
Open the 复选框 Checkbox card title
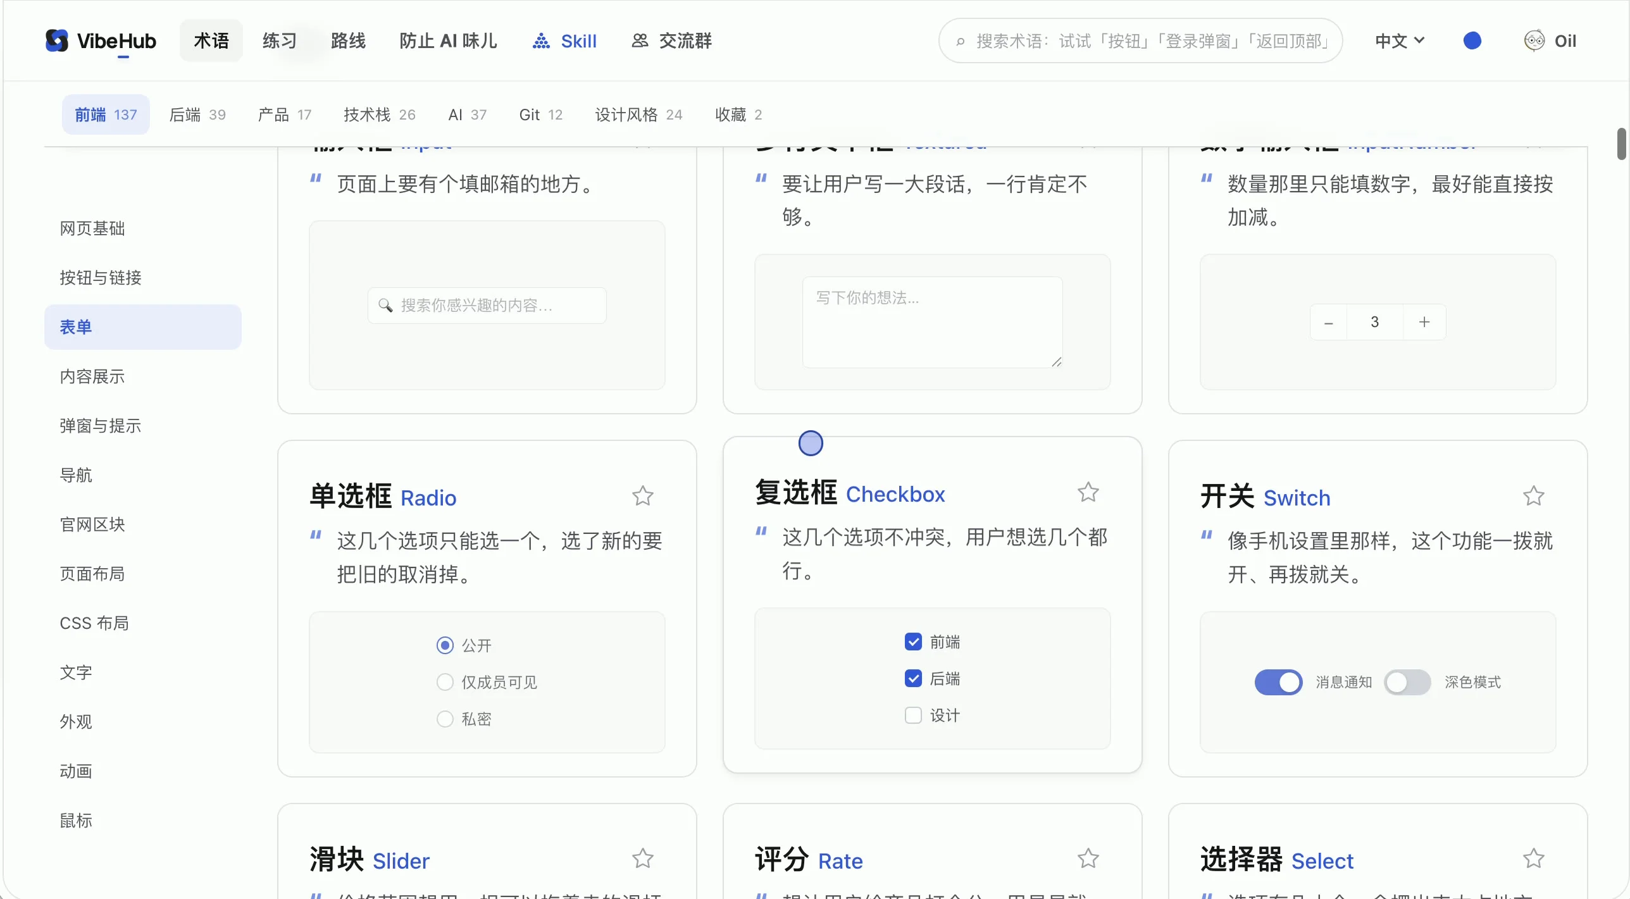[850, 493]
